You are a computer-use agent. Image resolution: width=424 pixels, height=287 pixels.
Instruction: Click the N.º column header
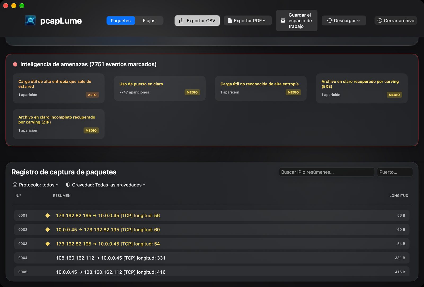tap(18, 196)
